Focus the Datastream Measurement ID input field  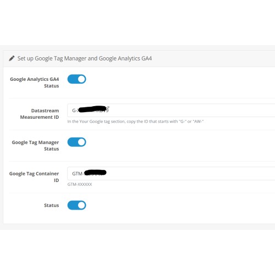click(x=171, y=110)
